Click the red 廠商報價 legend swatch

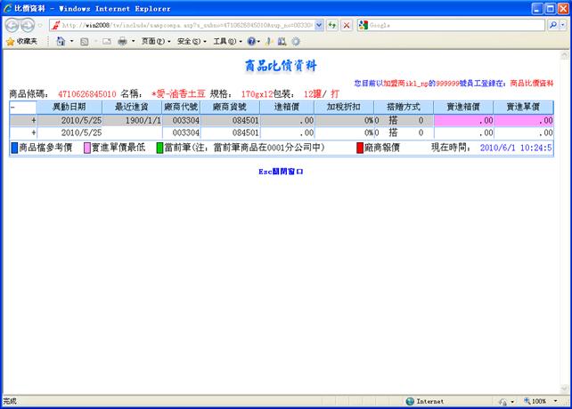[361, 148]
